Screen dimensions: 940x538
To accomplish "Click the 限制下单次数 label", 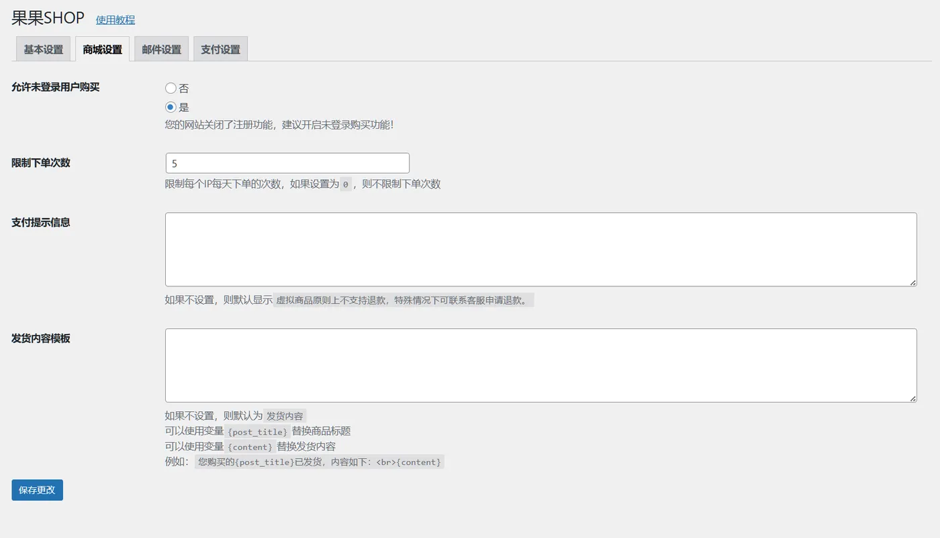I will pos(41,162).
